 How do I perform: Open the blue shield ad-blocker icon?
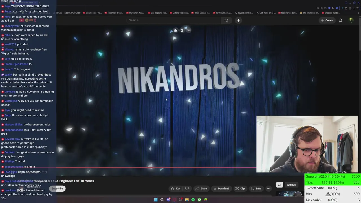[329, 8]
